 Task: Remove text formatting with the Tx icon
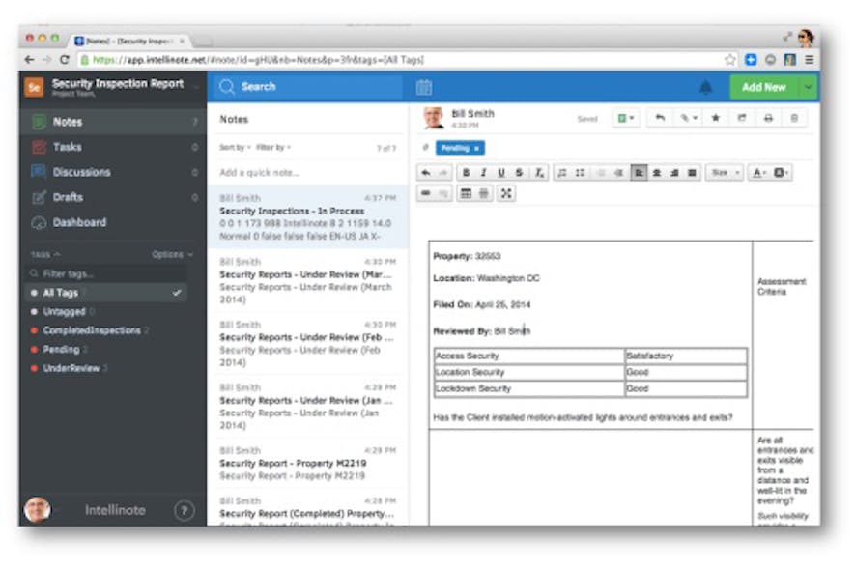point(539,173)
